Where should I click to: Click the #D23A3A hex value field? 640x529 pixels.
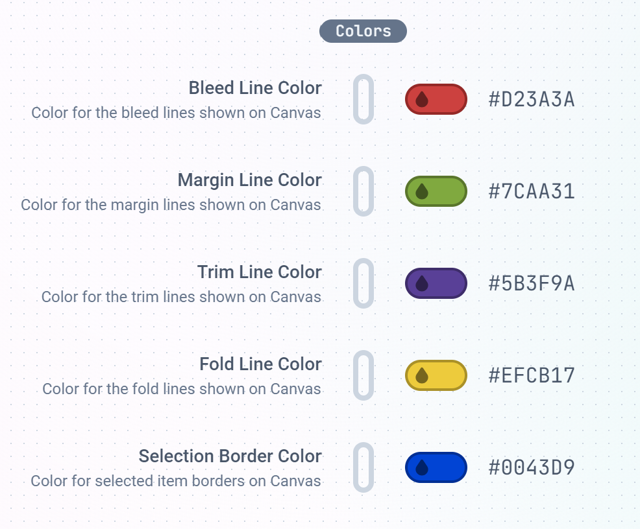532,99
